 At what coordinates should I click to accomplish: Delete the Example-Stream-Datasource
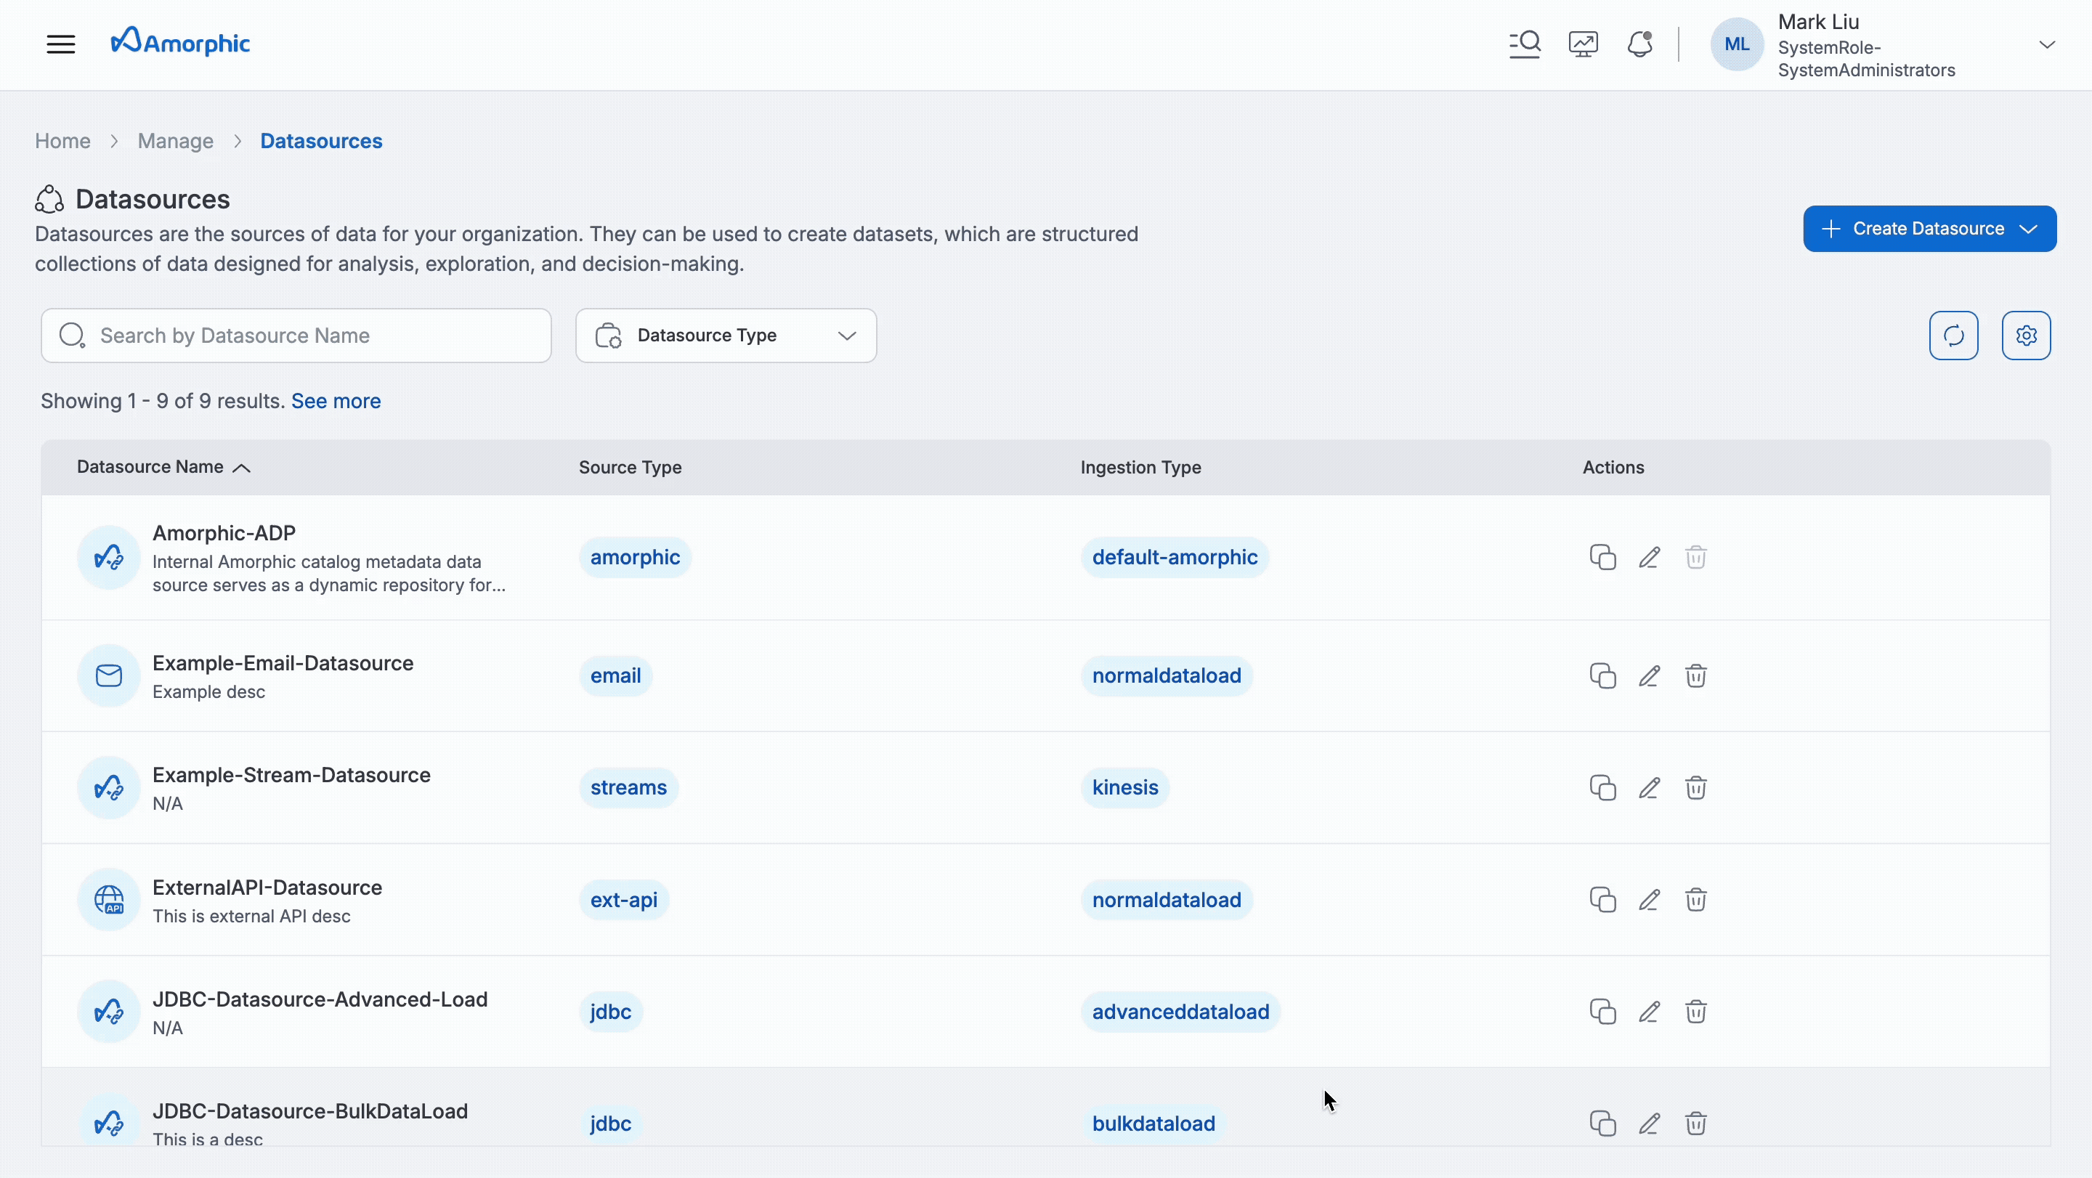[x=1697, y=787]
